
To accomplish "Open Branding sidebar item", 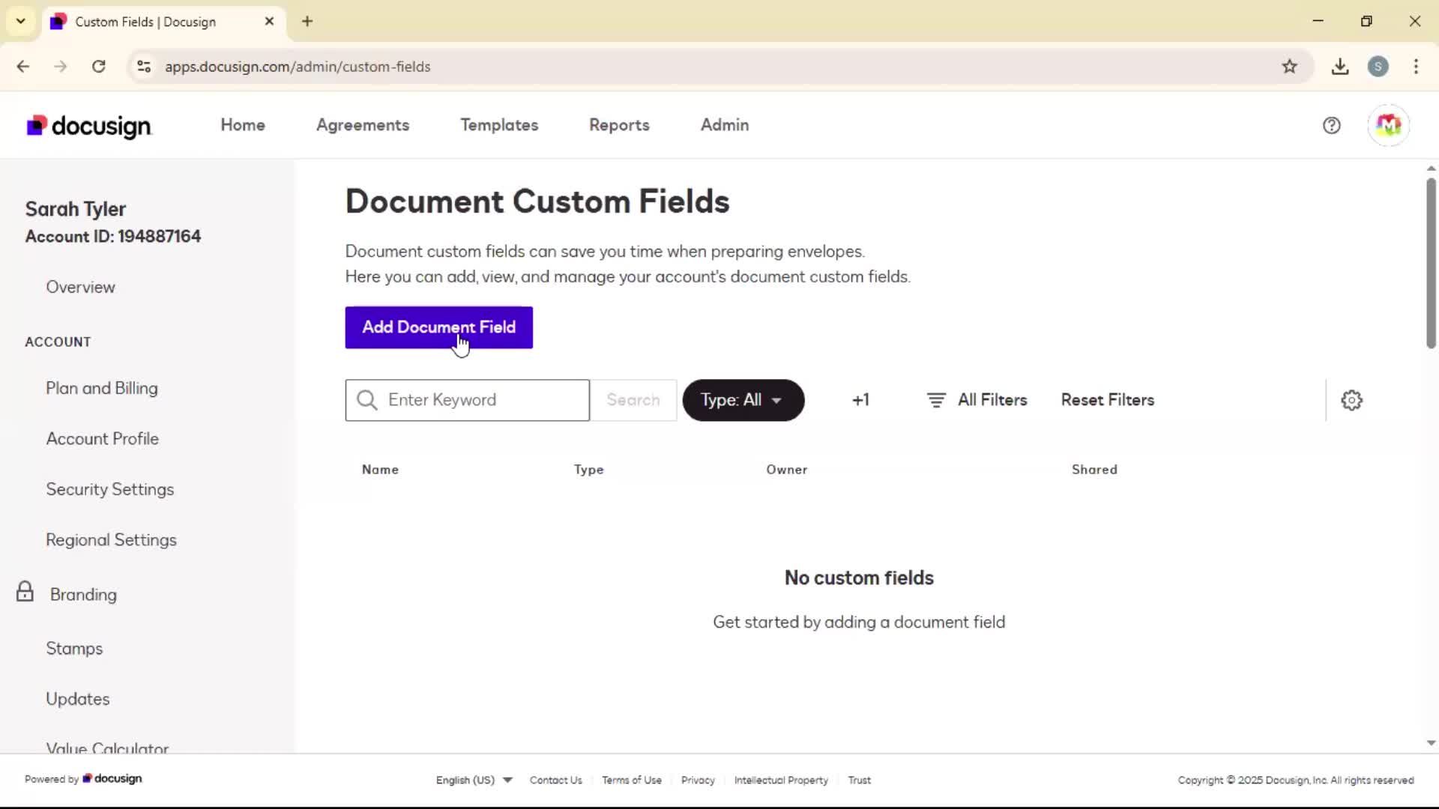I will (83, 595).
